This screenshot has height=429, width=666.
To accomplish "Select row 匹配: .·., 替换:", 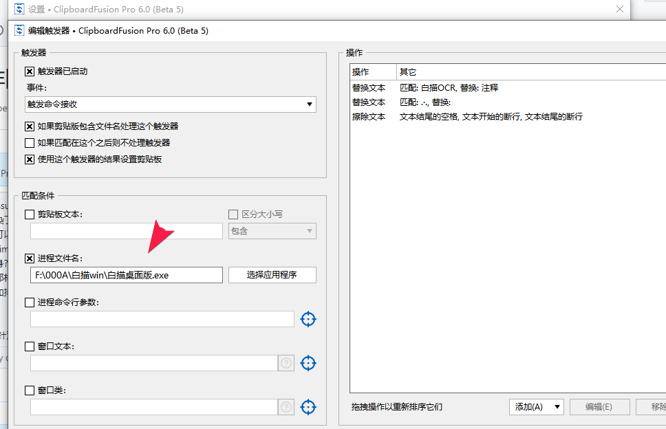I will point(508,102).
